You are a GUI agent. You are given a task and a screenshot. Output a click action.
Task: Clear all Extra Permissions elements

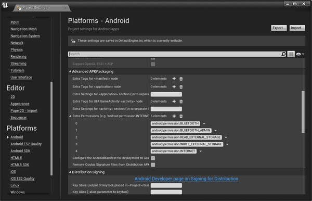point(181,116)
